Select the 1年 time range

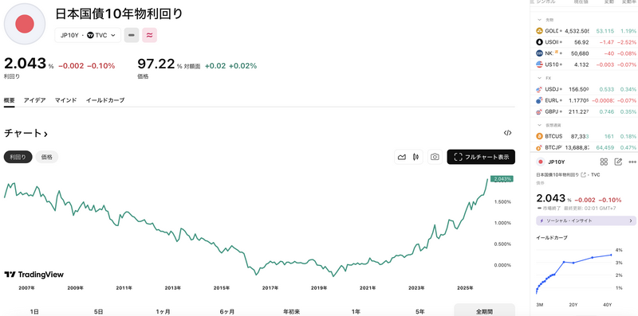[356, 311]
